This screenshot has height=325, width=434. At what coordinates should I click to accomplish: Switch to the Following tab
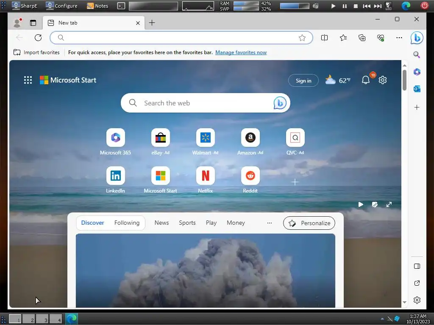(127, 223)
